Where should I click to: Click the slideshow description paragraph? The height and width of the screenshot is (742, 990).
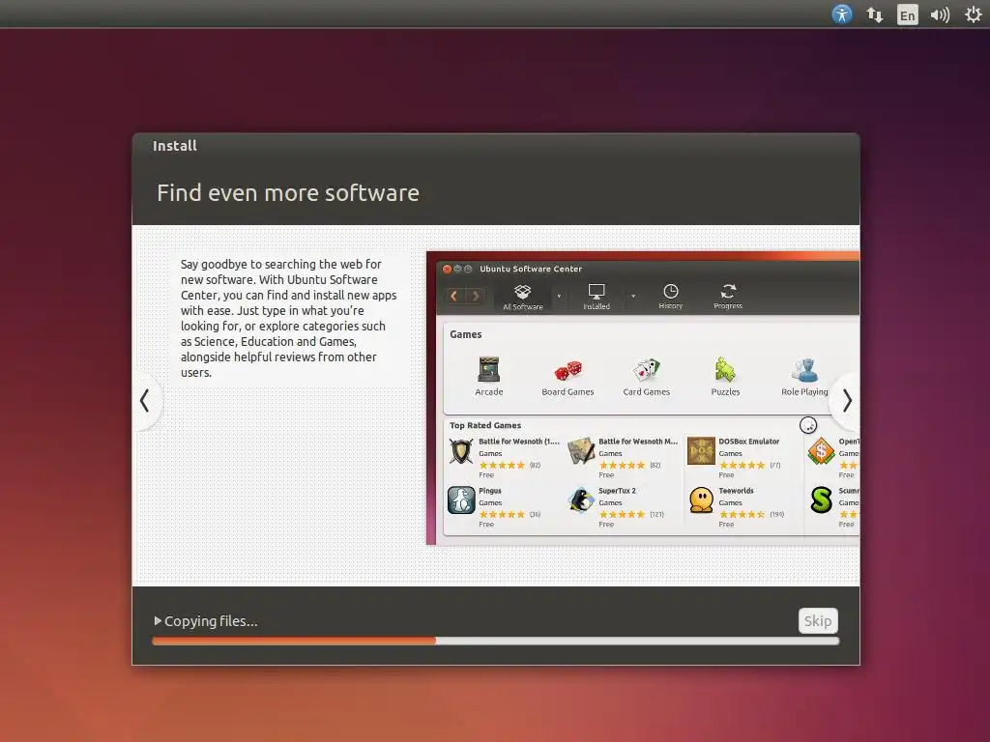[288, 318]
